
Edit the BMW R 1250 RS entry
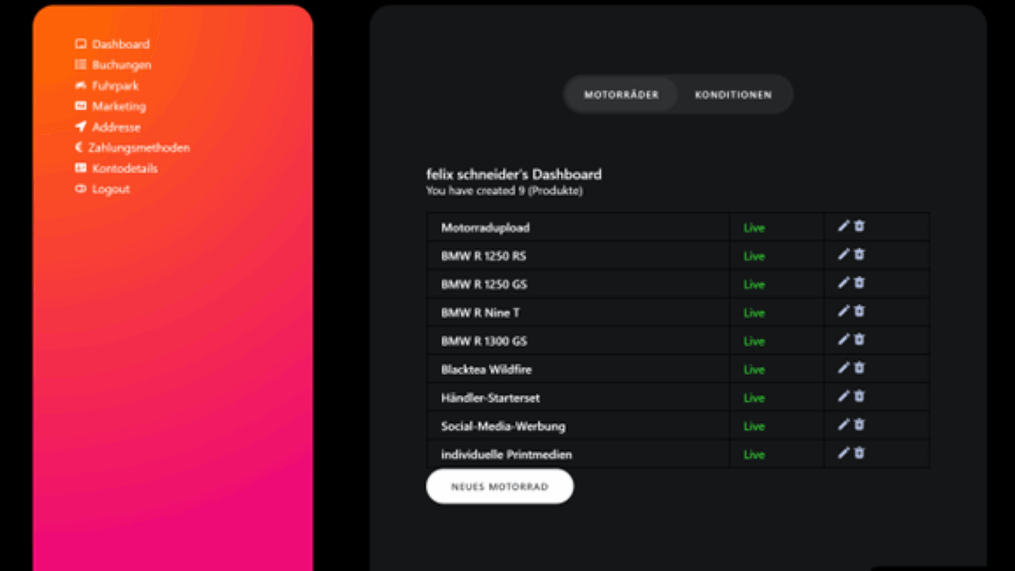tap(843, 255)
